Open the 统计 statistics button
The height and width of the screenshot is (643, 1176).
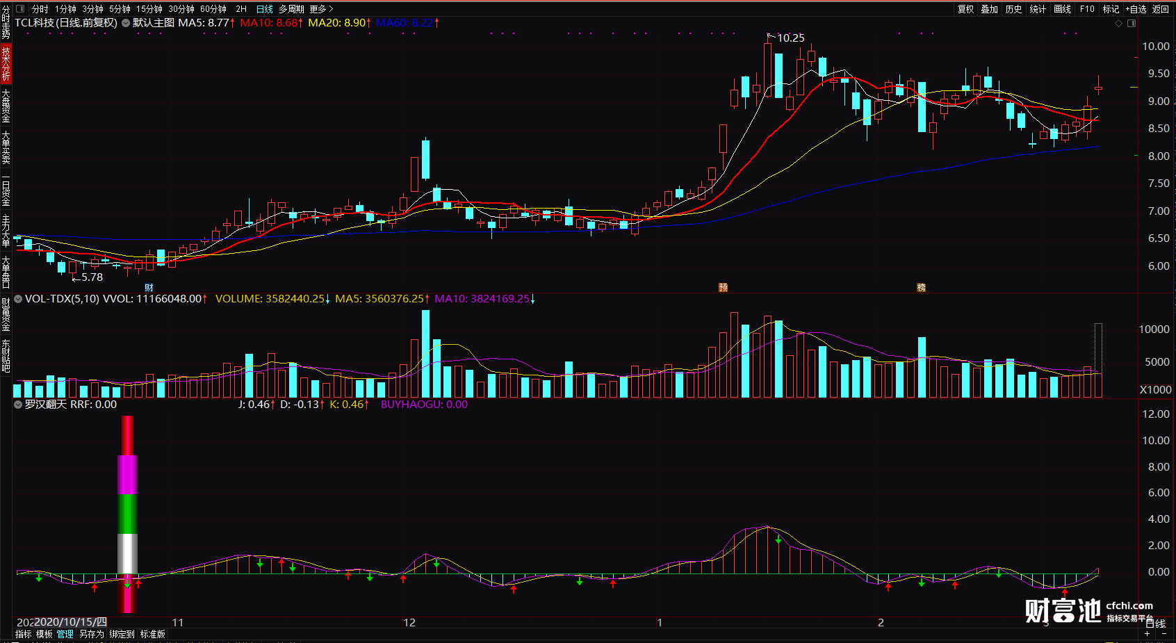click(x=1038, y=9)
